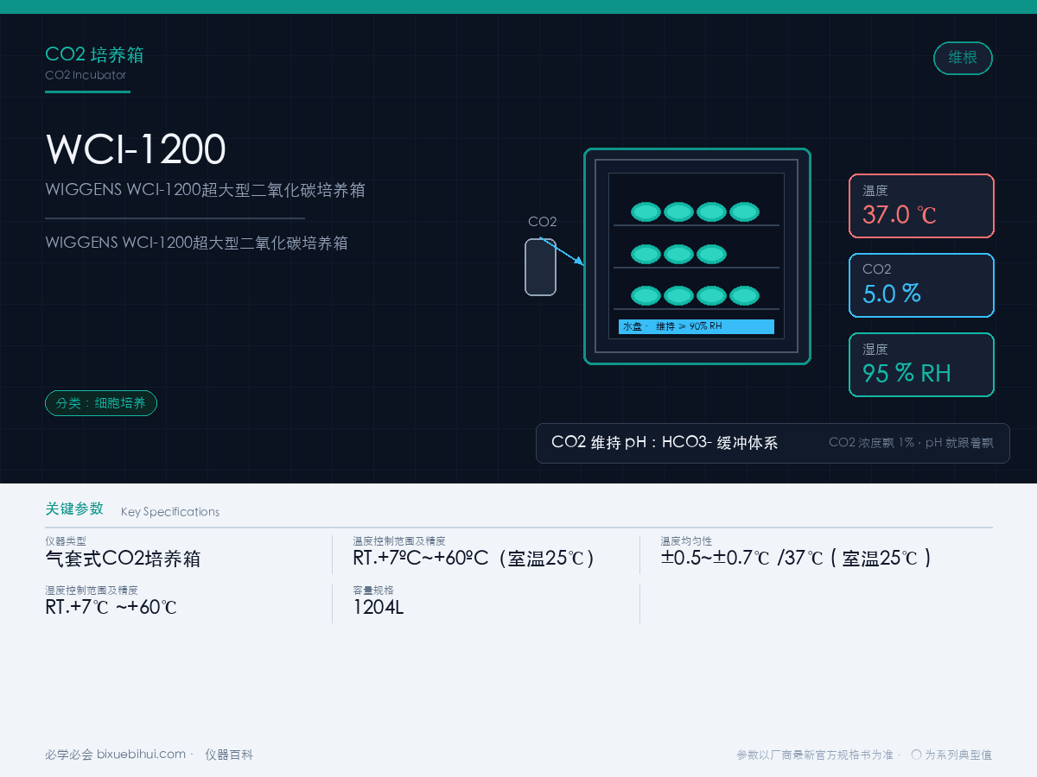Click the CO2 培养箱 header title
1037x777 pixels.
[x=94, y=55]
